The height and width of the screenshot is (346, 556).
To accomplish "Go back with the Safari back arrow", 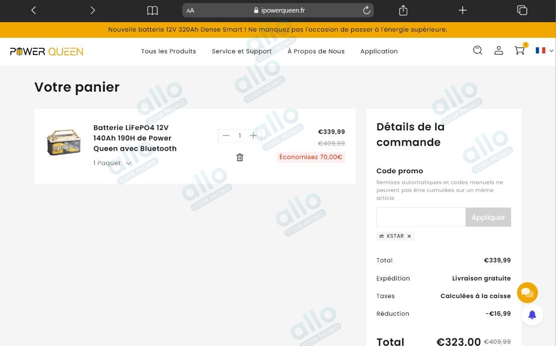I will pyautogui.click(x=34, y=10).
